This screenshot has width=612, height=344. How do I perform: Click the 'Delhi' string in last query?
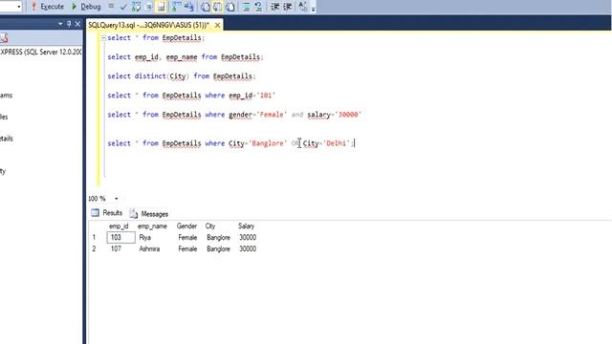(337, 143)
